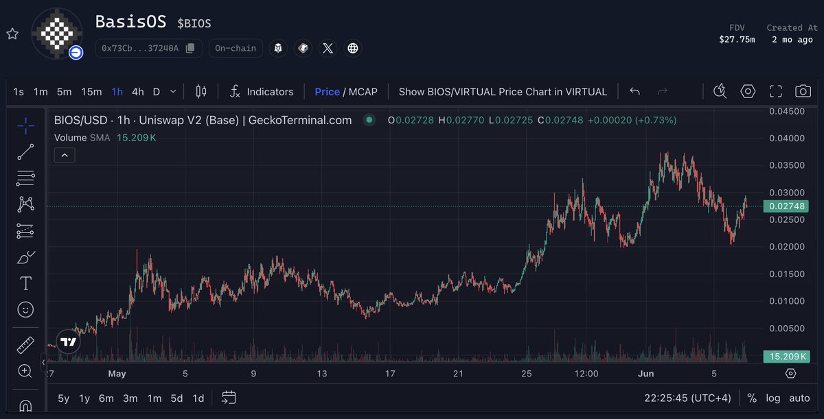Switch chart to MCAP view
Image resolution: width=824 pixels, height=419 pixels.
(363, 91)
